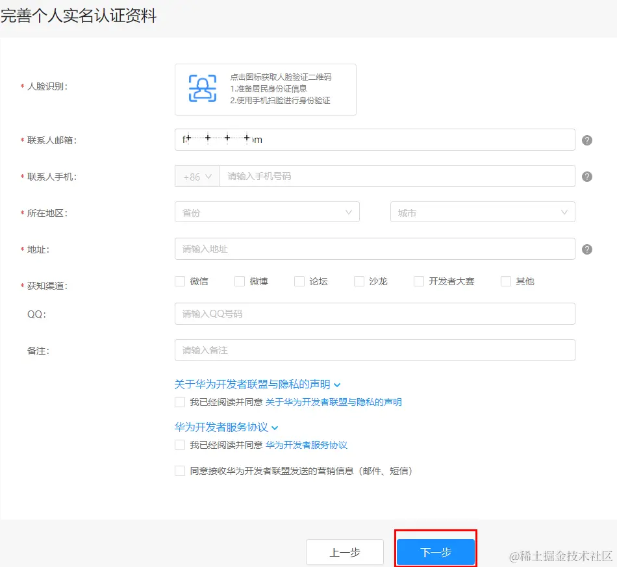
Task: Open the 华为开发者服务协议 link
Action: point(307,444)
